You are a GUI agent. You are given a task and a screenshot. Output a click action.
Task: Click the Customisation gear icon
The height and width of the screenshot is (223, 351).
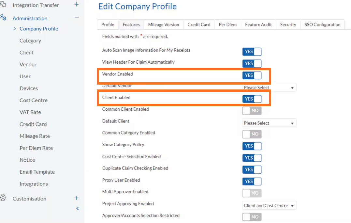point(3,198)
